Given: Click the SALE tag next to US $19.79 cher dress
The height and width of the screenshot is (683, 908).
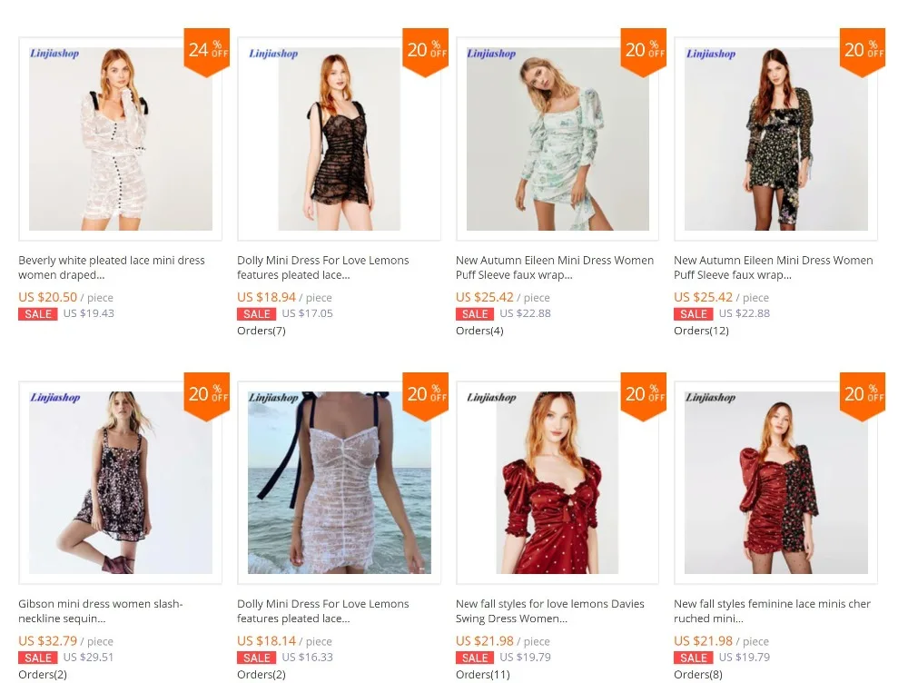Looking at the screenshot, I should pos(693,658).
